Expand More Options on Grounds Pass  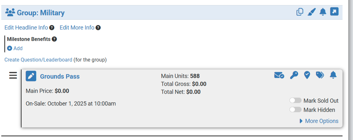pos(319,121)
